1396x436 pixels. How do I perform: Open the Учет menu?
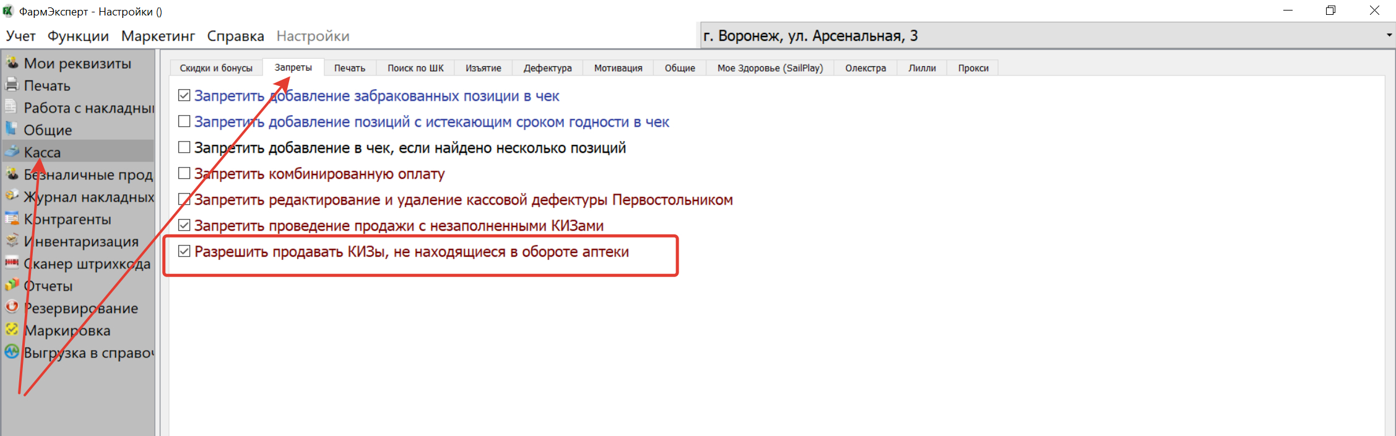click(20, 36)
